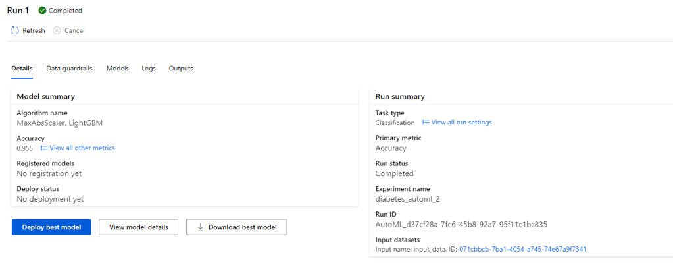Click the No deployment yet status text
The image size is (673, 276).
coord(50,199)
